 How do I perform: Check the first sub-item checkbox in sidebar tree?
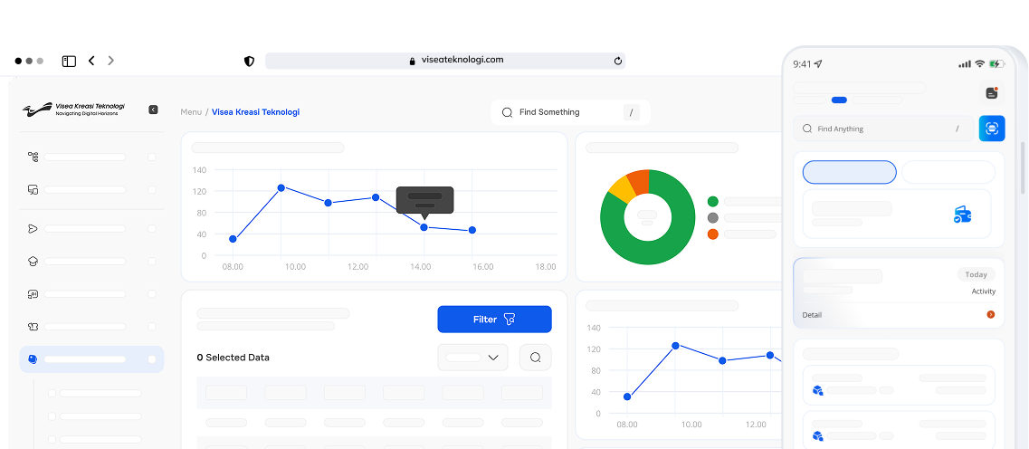pyautogui.click(x=52, y=393)
